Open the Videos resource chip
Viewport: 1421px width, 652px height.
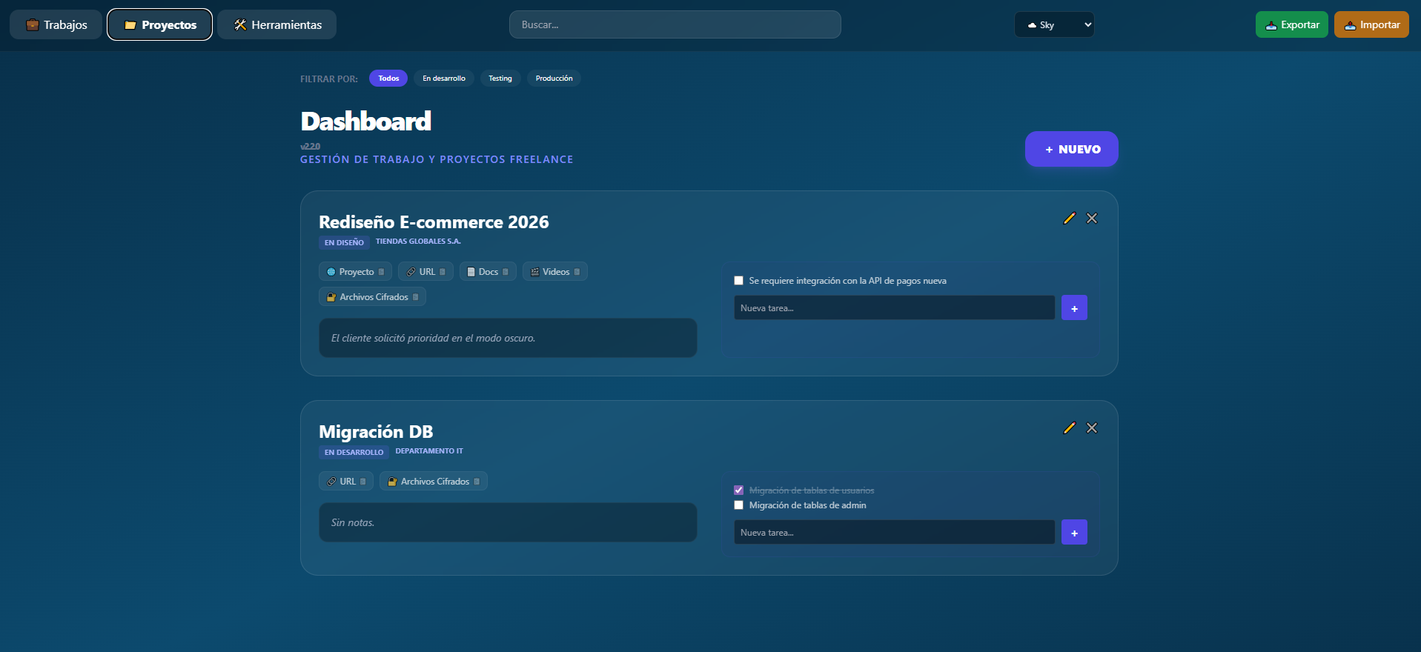point(551,272)
